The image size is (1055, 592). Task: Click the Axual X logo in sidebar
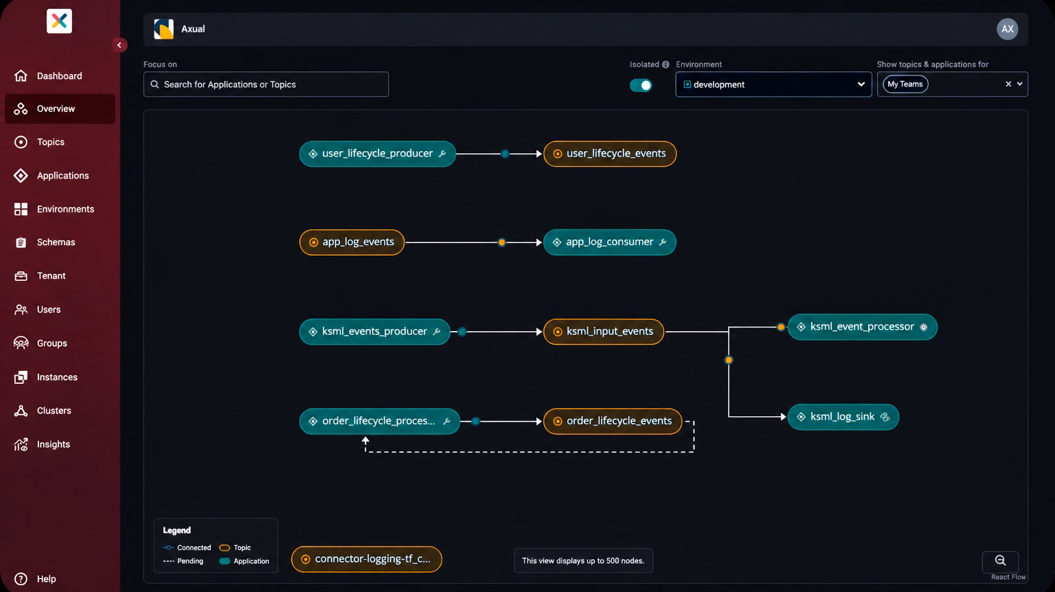tap(59, 21)
